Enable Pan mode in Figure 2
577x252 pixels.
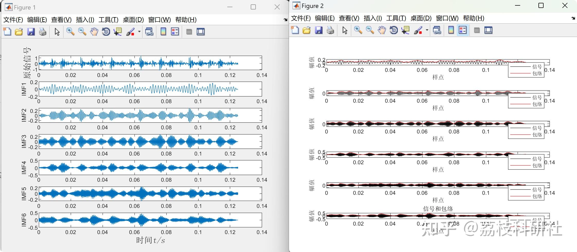382,30
